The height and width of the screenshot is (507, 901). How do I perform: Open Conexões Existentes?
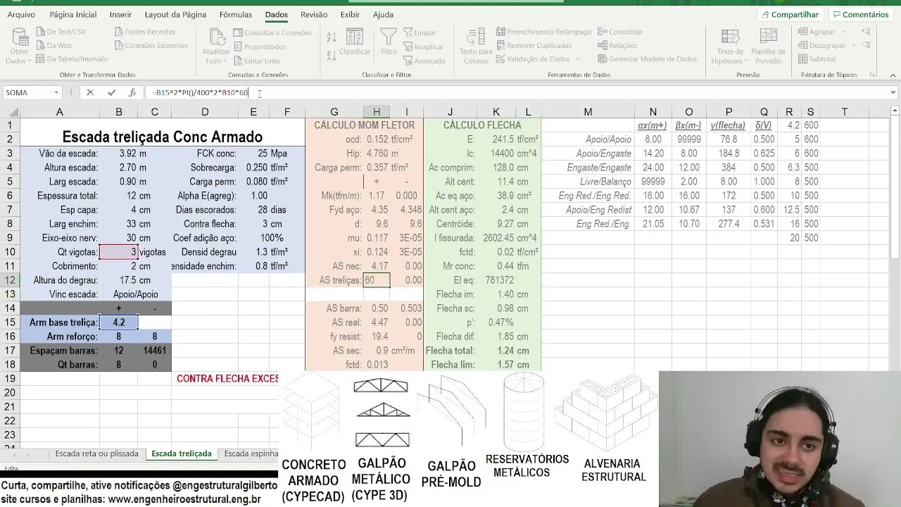[x=151, y=45]
